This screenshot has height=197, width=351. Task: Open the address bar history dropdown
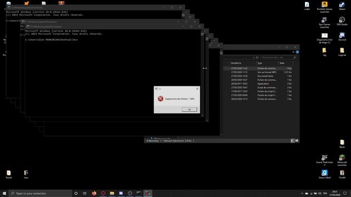tap(253, 57)
